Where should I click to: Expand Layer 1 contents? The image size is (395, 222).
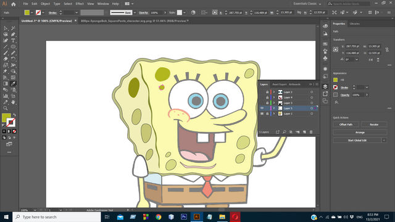(x=274, y=113)
